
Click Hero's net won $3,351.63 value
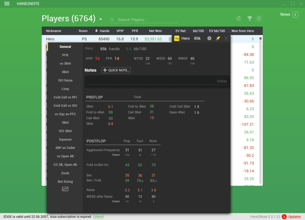(x=153, y=39)
